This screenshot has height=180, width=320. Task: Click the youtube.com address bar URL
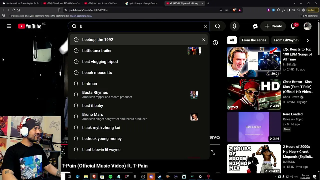[x=88, y=10]
